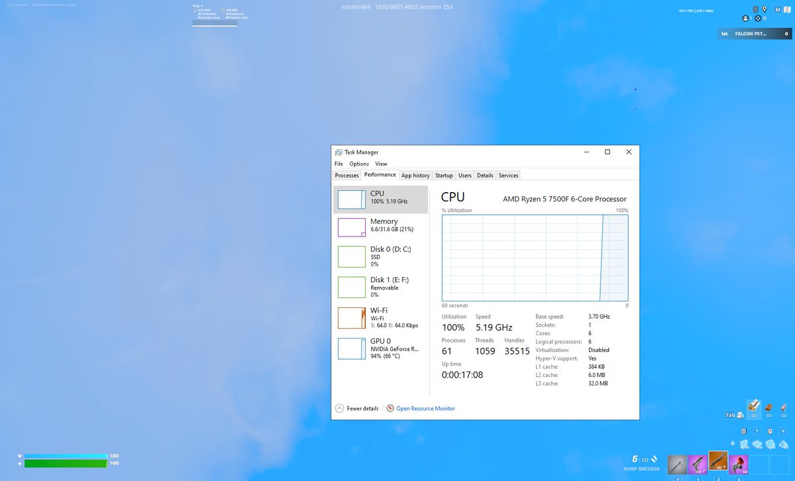This screenshot has height=481, width=795.
Task: Select the purple pistol hotbar slot
Action: click(698, 464)
